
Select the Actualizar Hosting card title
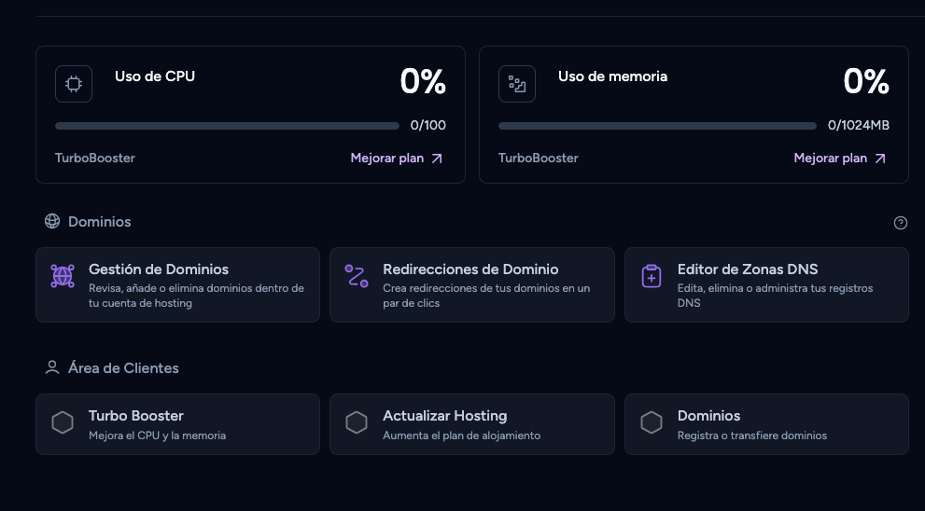[x=445, y=416]
